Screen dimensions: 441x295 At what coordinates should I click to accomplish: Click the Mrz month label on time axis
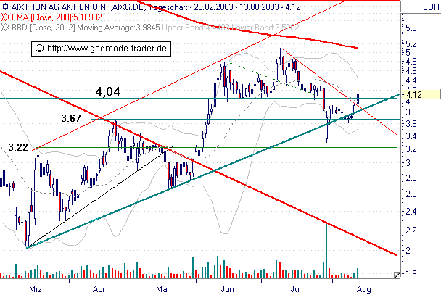click(36, 289)
